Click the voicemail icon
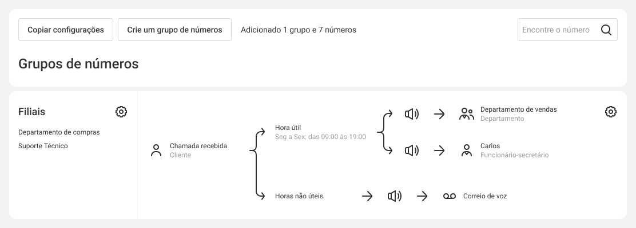Screen dimensions: 636x228 pos(450,196)
